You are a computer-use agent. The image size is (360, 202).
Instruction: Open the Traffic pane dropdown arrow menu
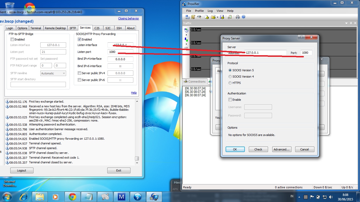click(x=347, y=23)
